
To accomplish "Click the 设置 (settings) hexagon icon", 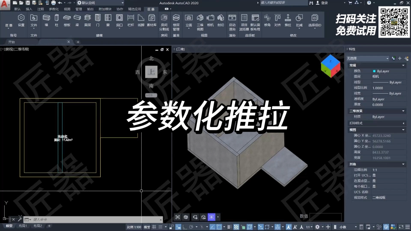I will pos(21,18).
